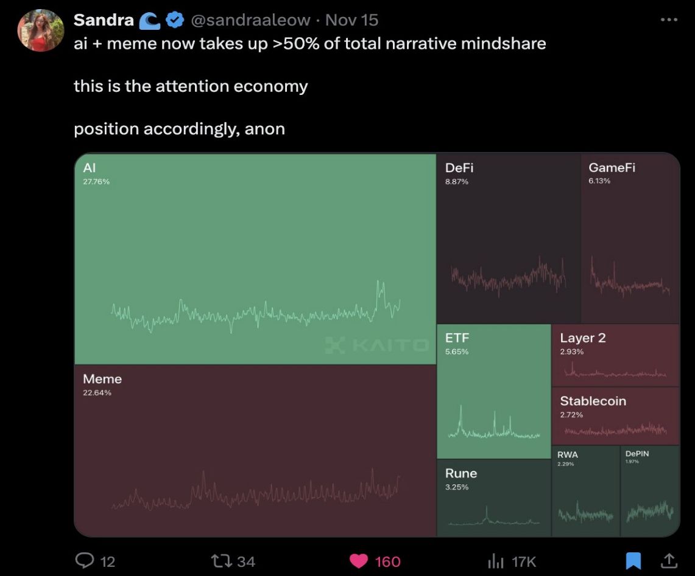Toggle the heart like icon

tap(359, 561)
